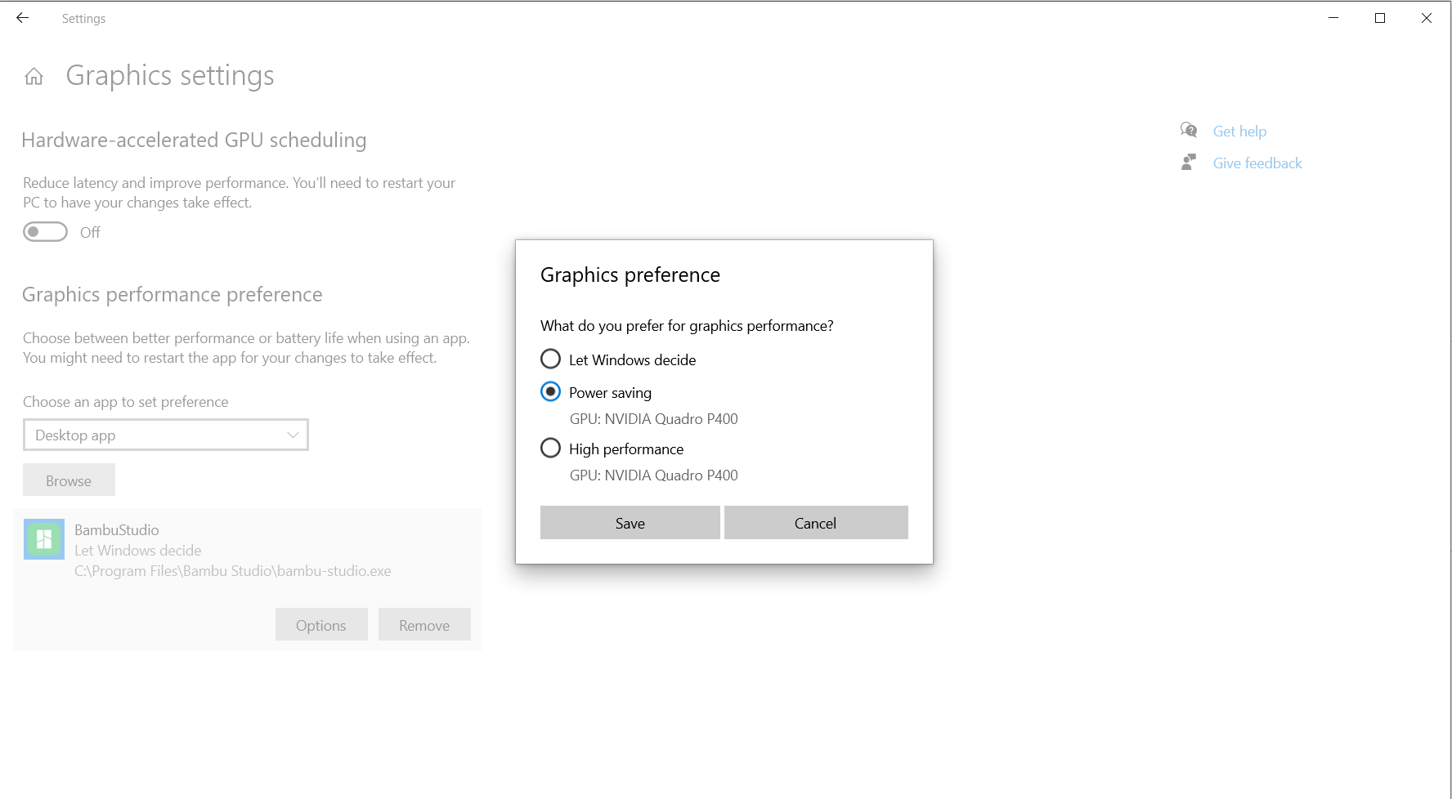Click 'Choose an app to set preference' label
This screenshot has height=799, width=1452.
pos(126,402)
